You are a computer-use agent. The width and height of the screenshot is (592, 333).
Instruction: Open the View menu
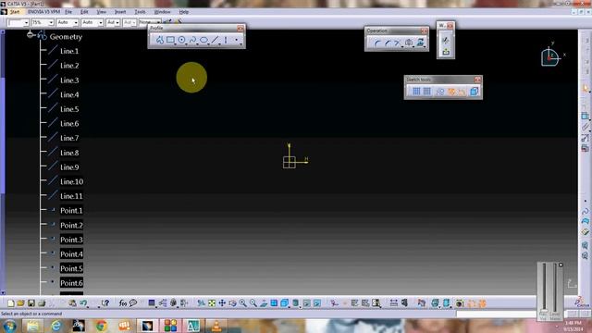(x=101, y=12)
